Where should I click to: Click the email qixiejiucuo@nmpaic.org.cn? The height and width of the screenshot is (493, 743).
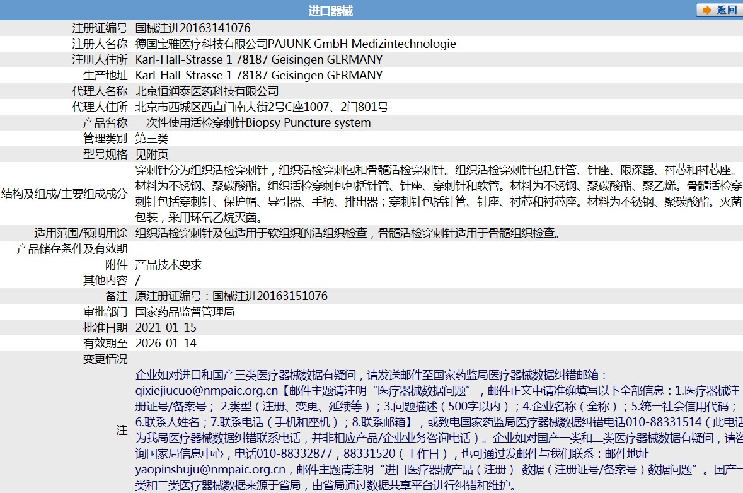pos(207,391)
